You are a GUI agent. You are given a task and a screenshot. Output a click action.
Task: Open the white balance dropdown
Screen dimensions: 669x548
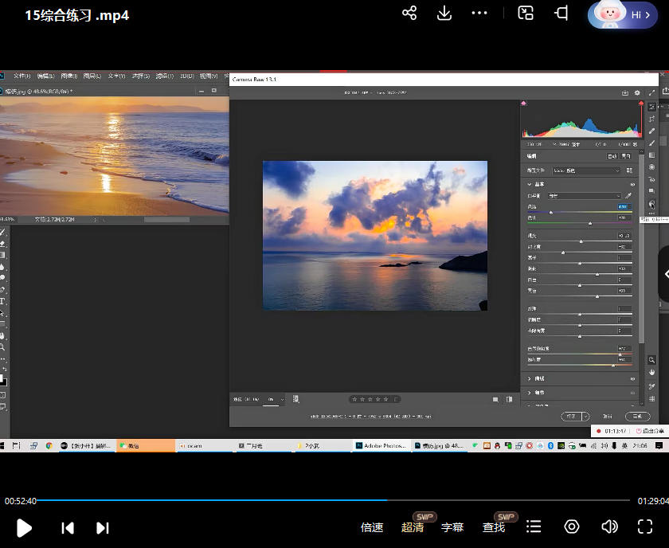585,195
